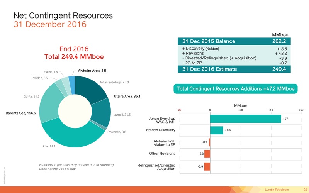Click the 'Neiden Discovery' bar label

[x=161, y=130]
